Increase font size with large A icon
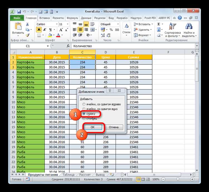Viewport: 209px width, 192px height. pos(61,30)
